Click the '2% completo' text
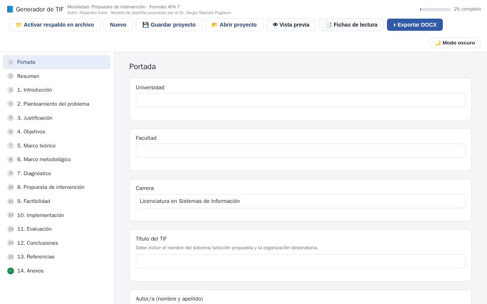This screenshot has height=304, width=487. pos(467,9)
